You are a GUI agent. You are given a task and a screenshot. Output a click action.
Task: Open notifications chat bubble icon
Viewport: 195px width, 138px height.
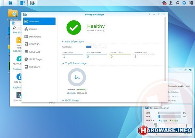(164, 3)
